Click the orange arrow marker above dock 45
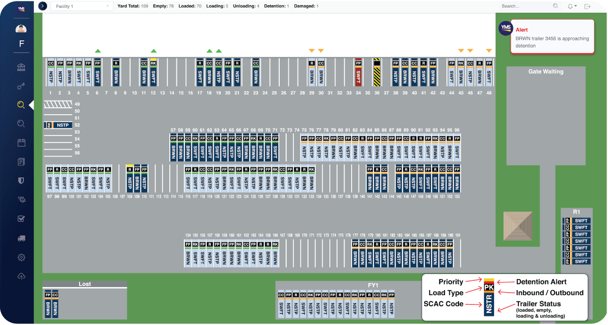The width and height of the screenshot is (608, 325). coord(461,50)
